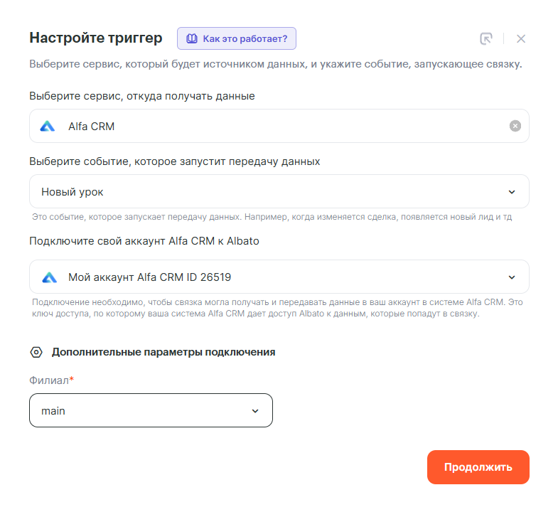Open the 'main' branch dropdown arrow
The height and width of the screenshot is (512, 558).
tap(256, 411)
